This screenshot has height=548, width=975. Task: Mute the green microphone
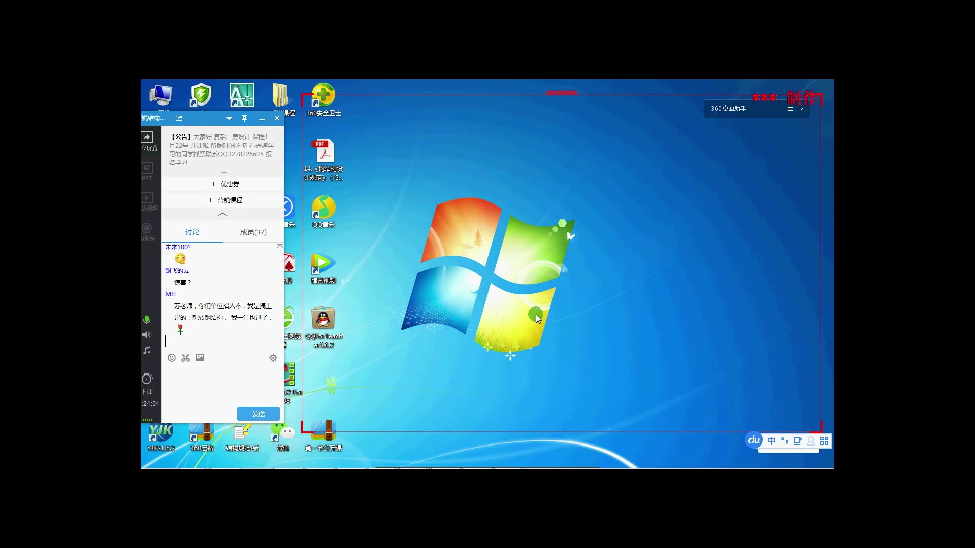(x=147, y=320)
